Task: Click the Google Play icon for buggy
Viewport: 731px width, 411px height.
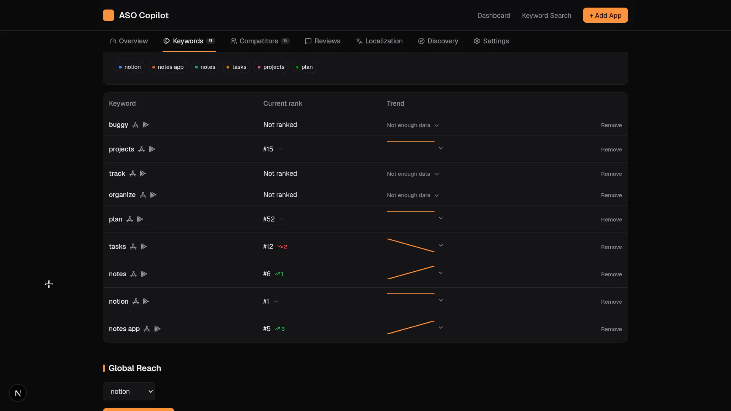Action: (145, 125)
